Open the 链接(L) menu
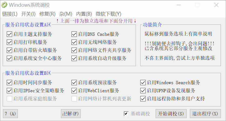 pos(10,14)
